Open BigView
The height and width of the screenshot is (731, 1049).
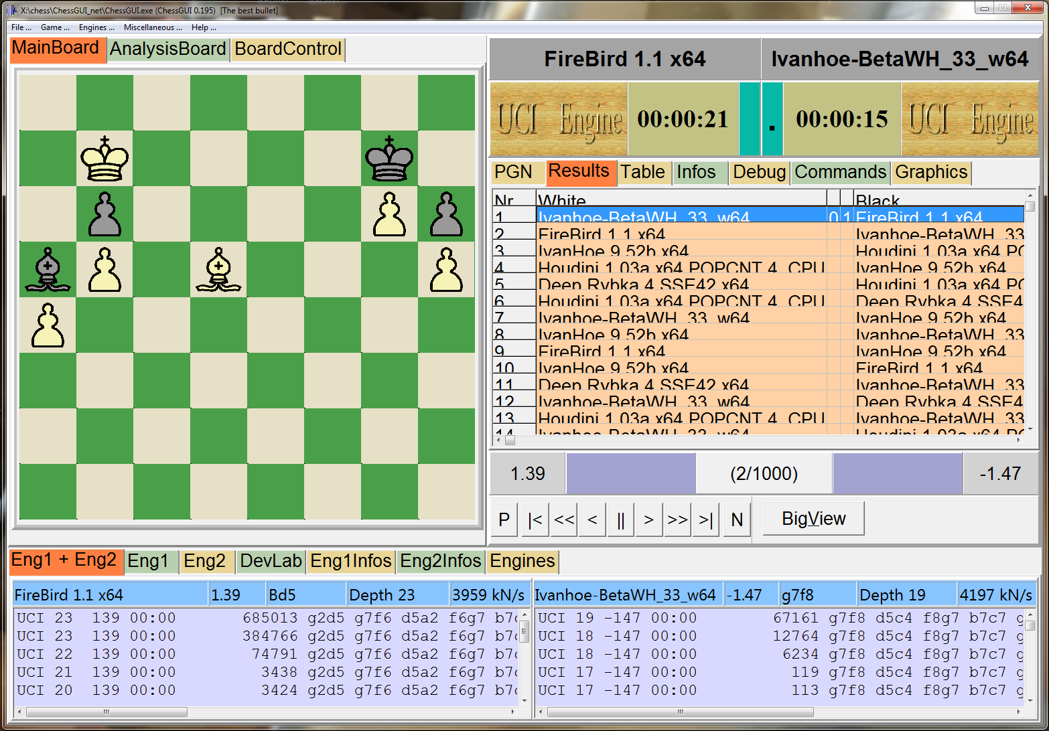click(814, 519)
